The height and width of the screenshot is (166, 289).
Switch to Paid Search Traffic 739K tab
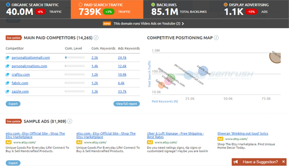107,9
